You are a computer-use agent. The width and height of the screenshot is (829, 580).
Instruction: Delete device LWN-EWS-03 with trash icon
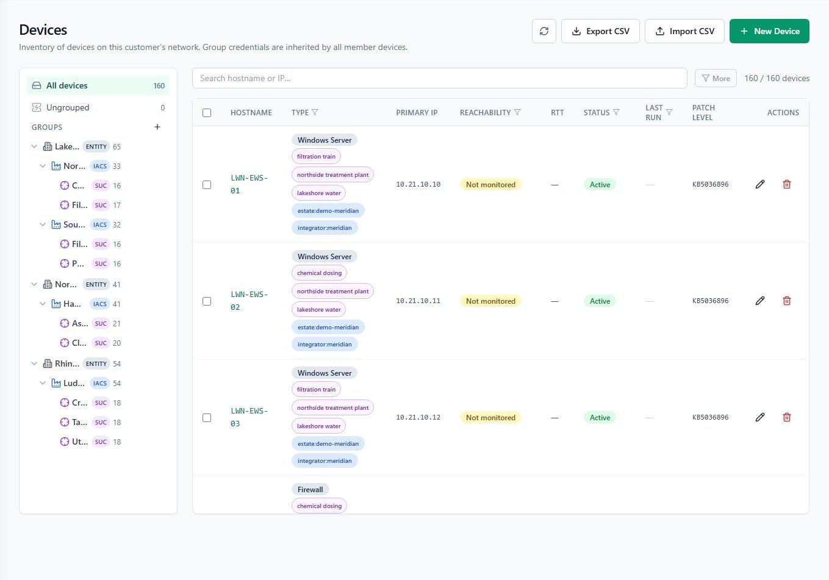[787, 417]
